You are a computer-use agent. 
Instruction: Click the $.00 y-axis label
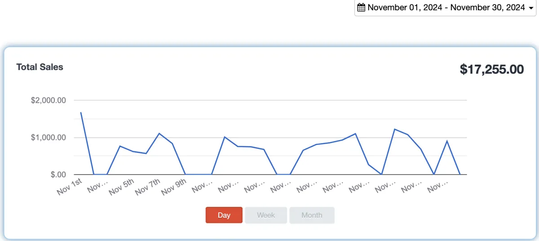57,175
